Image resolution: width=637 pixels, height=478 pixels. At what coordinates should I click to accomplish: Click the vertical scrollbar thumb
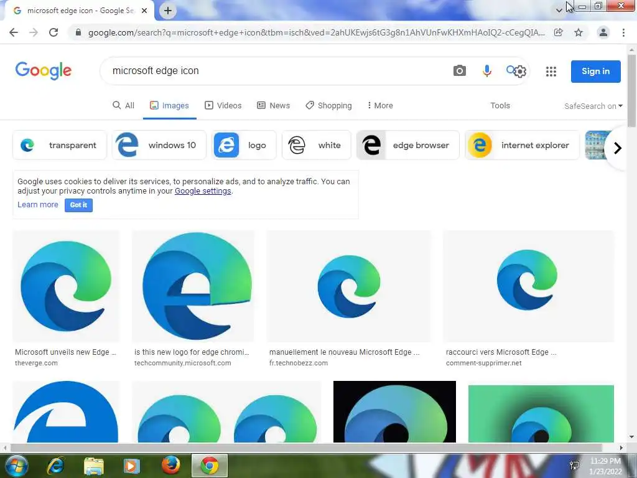click(x=631, y=90)
